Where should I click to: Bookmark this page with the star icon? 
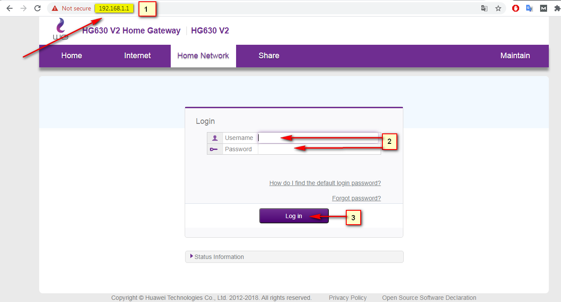[x=498, y=8]
